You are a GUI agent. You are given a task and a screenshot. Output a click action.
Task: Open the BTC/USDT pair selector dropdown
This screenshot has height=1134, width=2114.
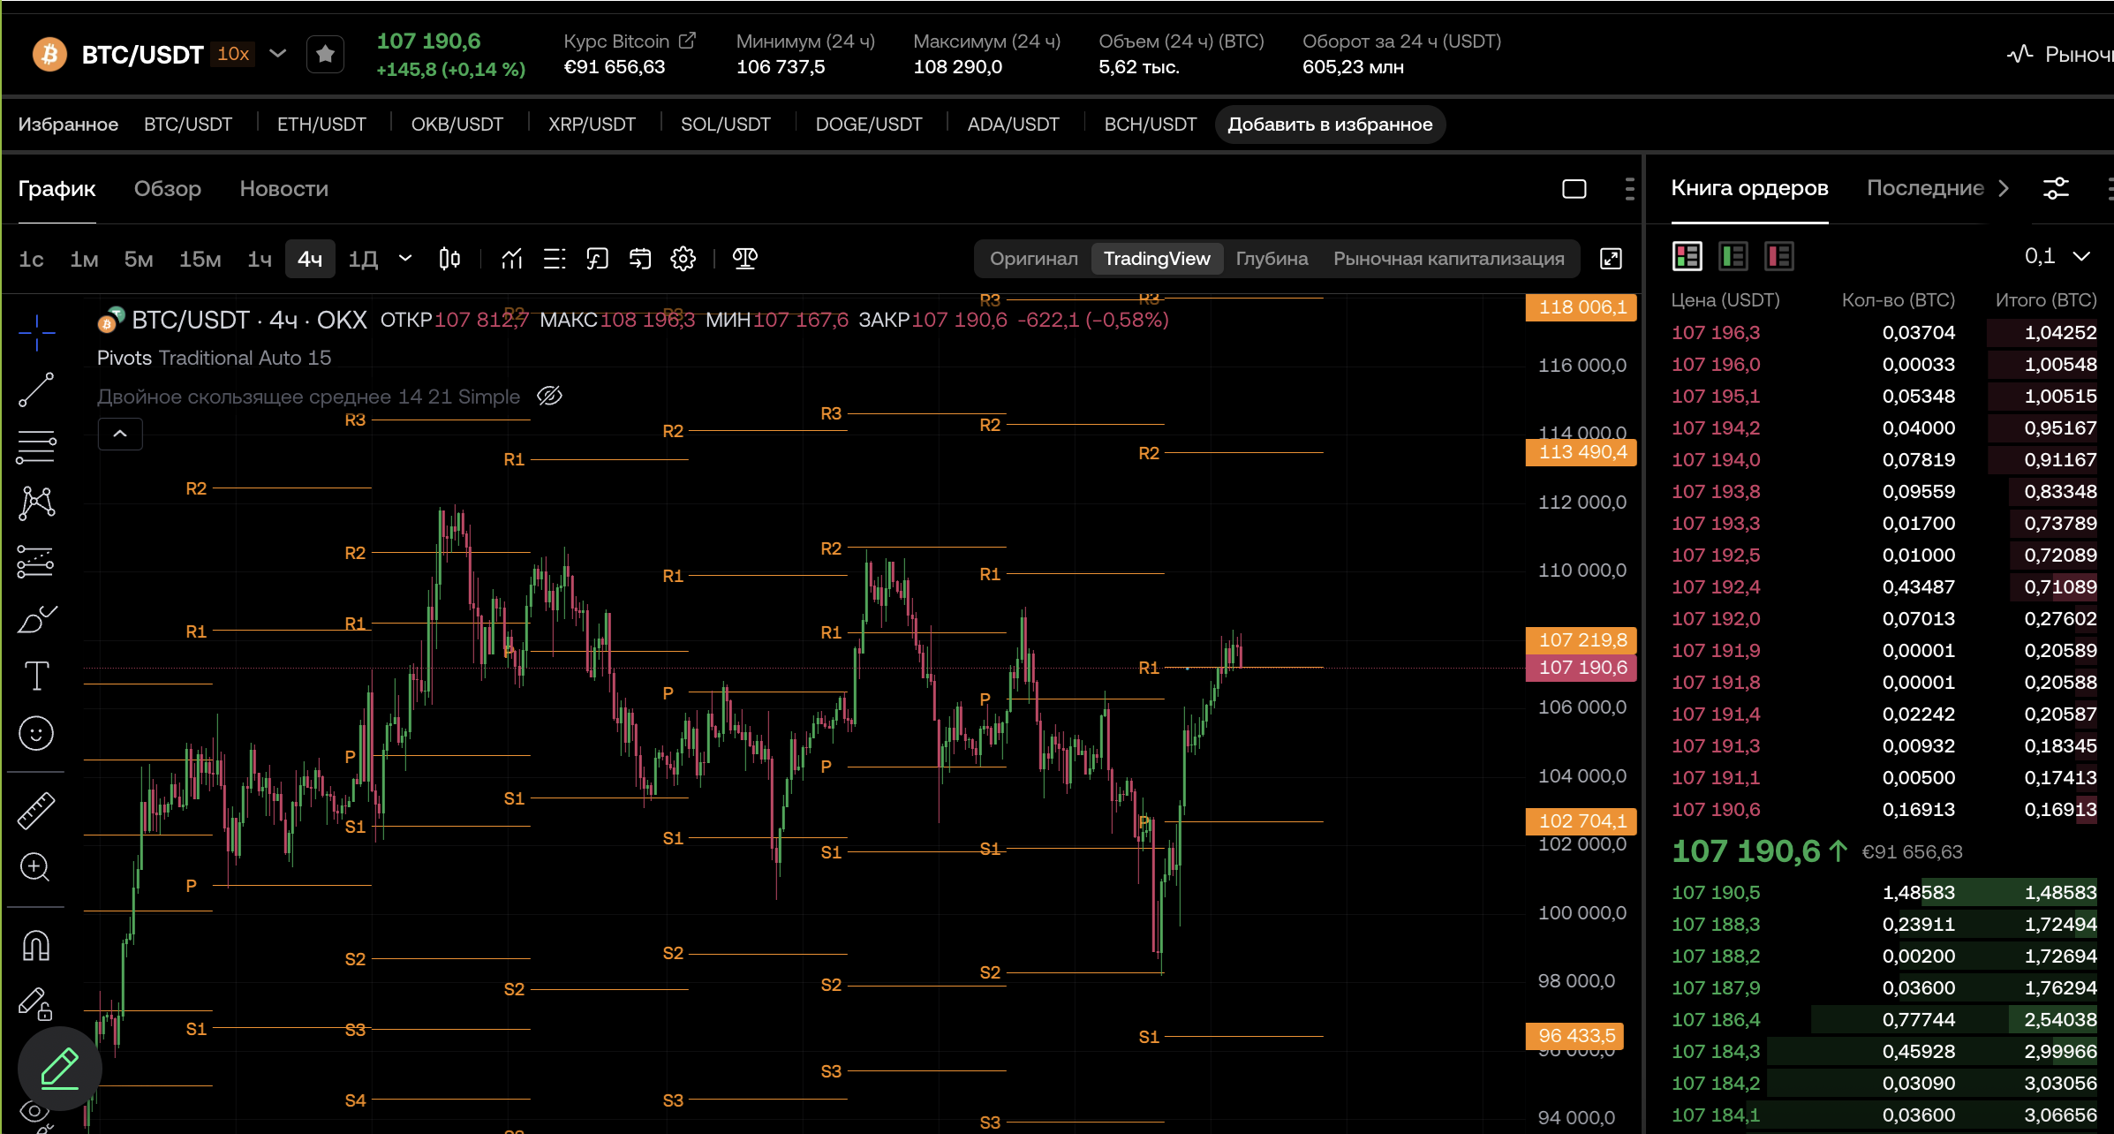278,54
